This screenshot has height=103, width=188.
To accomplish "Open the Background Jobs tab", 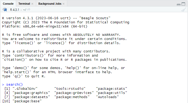I will 50,4.
